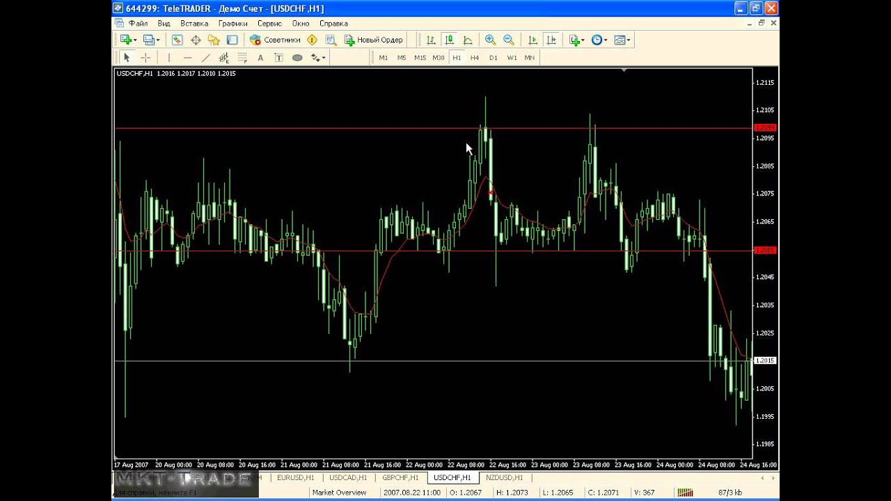Toggle the Navigator favorites folder icon
Screen dimensions: 891x501
point(214,40)
